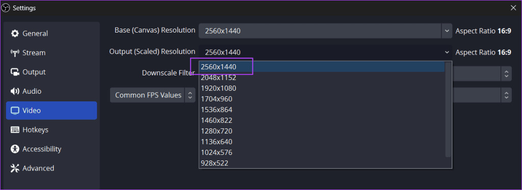The image size is (522, 190).
Task: Select 1280x720 output resolution
Action: (322, 131)
